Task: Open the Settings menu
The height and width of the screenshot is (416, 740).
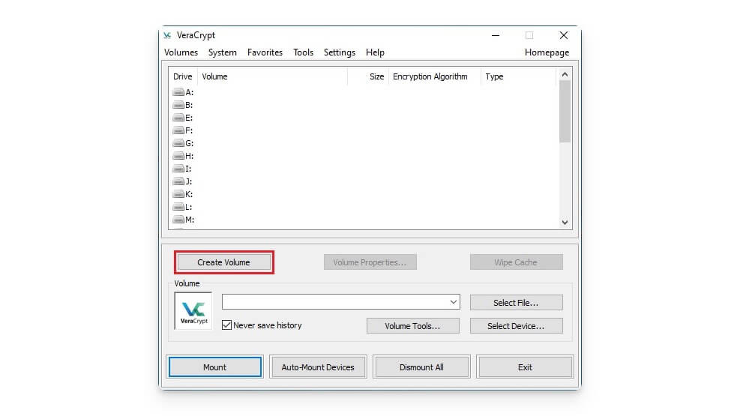Action: pos(340,52)
